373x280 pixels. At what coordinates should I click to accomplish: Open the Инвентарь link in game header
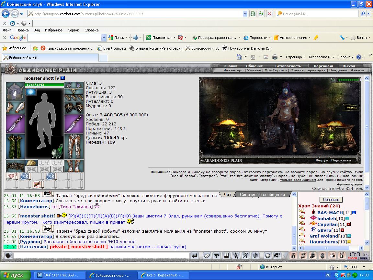click(x=233, y=70)
